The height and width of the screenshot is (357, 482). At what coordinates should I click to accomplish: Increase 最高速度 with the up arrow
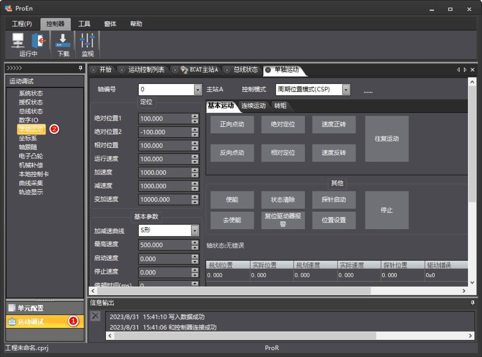195,242
